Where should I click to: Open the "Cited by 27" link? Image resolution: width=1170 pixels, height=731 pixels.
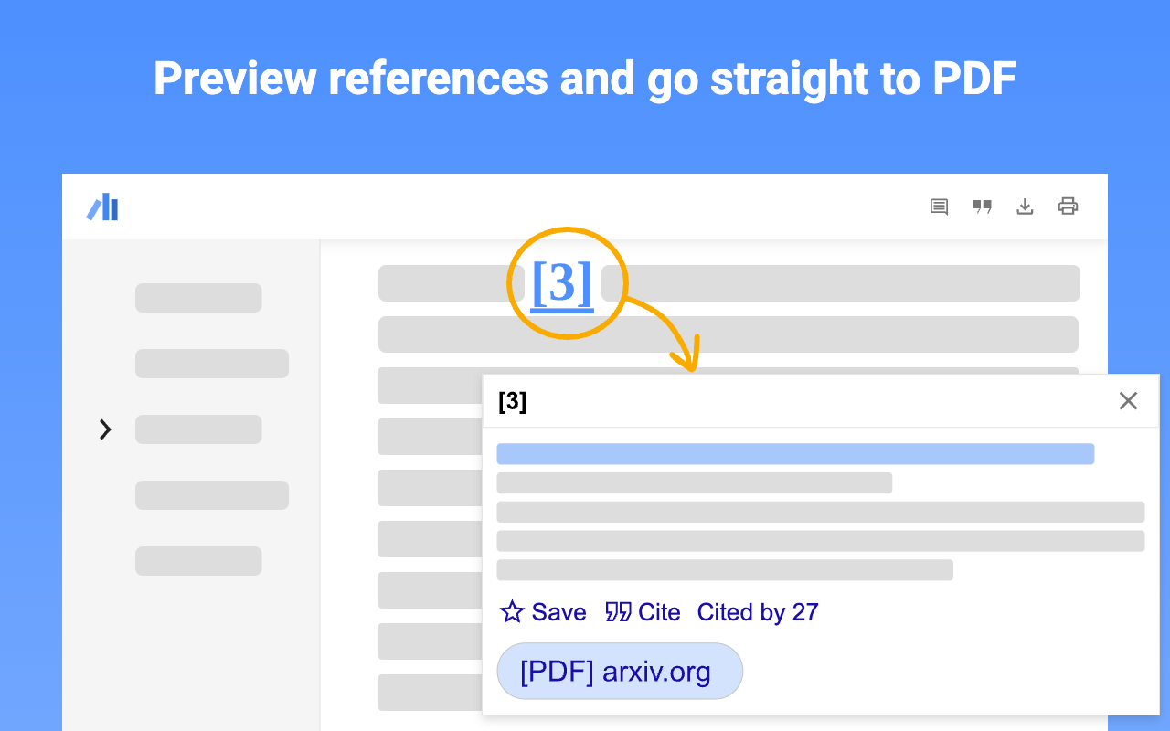point(757,612)
